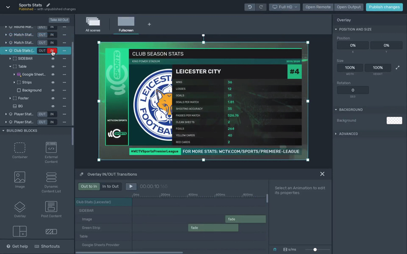
Task: Publish changes to the project
Action: [x=384, y=7]
